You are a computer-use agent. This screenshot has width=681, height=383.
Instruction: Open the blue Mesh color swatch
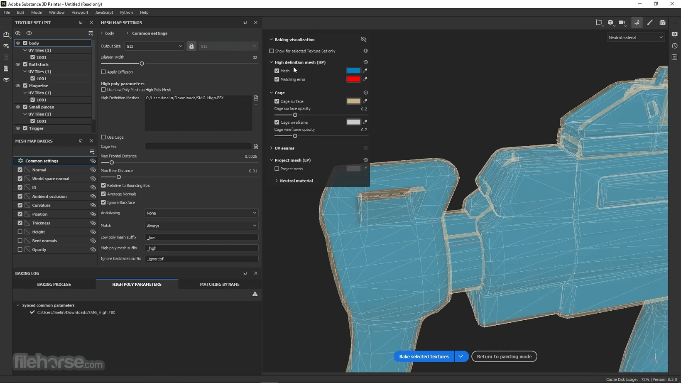tap(353, 71)
